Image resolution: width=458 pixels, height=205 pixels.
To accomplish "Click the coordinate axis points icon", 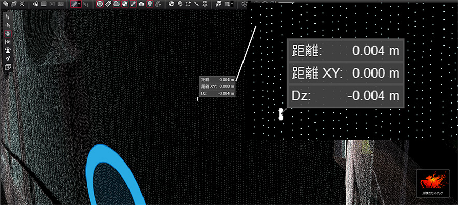I will pyautogui.click(x=189, y=4).
